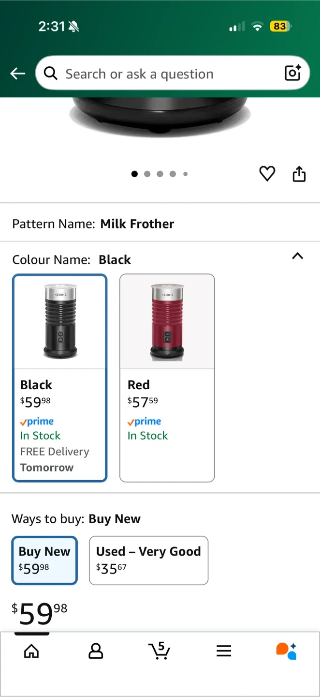Add item to wishlist with heart icon
This screenshot has height=697, width=320.
(267, 173)
